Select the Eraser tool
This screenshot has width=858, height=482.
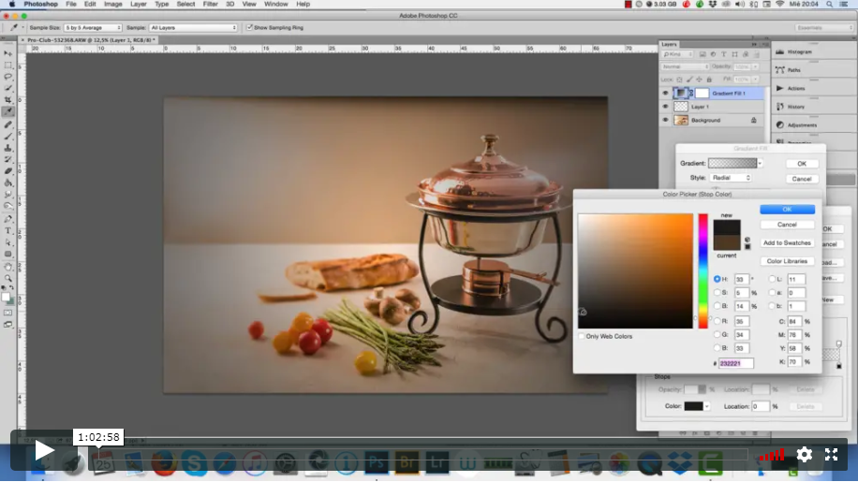(7, 171)
